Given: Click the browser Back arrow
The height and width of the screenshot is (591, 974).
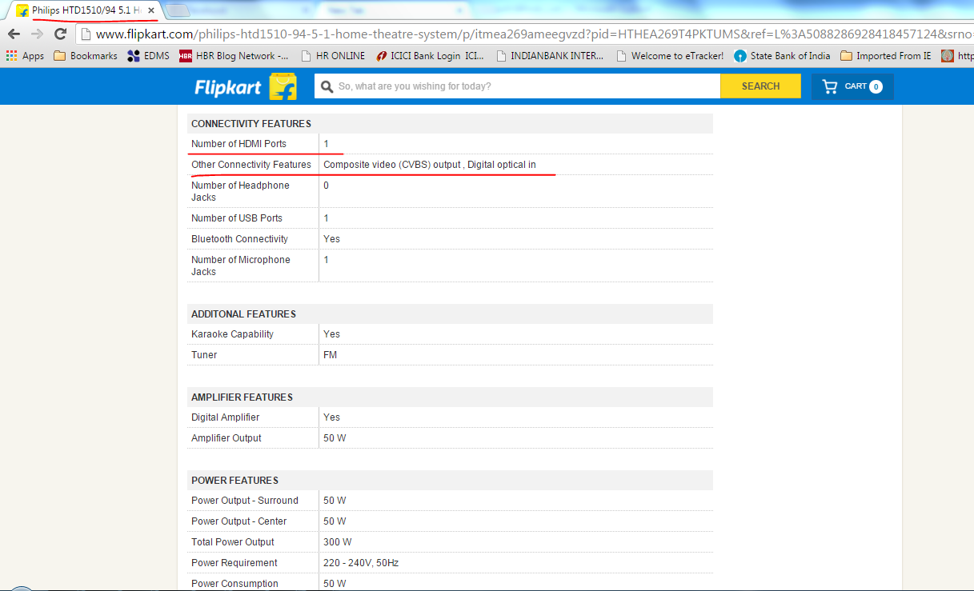Looking at the screenshot, I should pos(14,34).
